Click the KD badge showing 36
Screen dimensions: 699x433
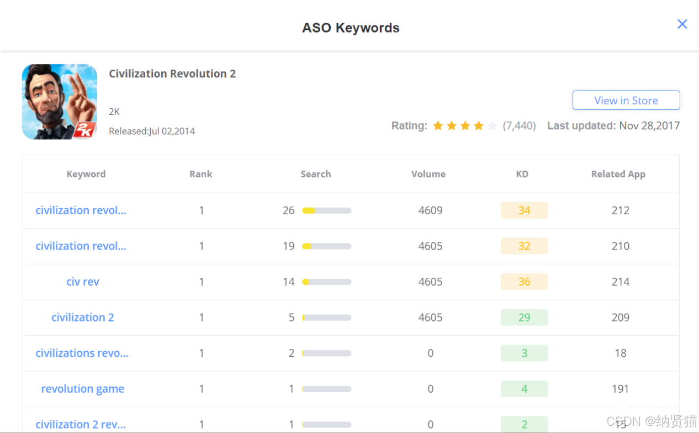[x=524, y=282]
